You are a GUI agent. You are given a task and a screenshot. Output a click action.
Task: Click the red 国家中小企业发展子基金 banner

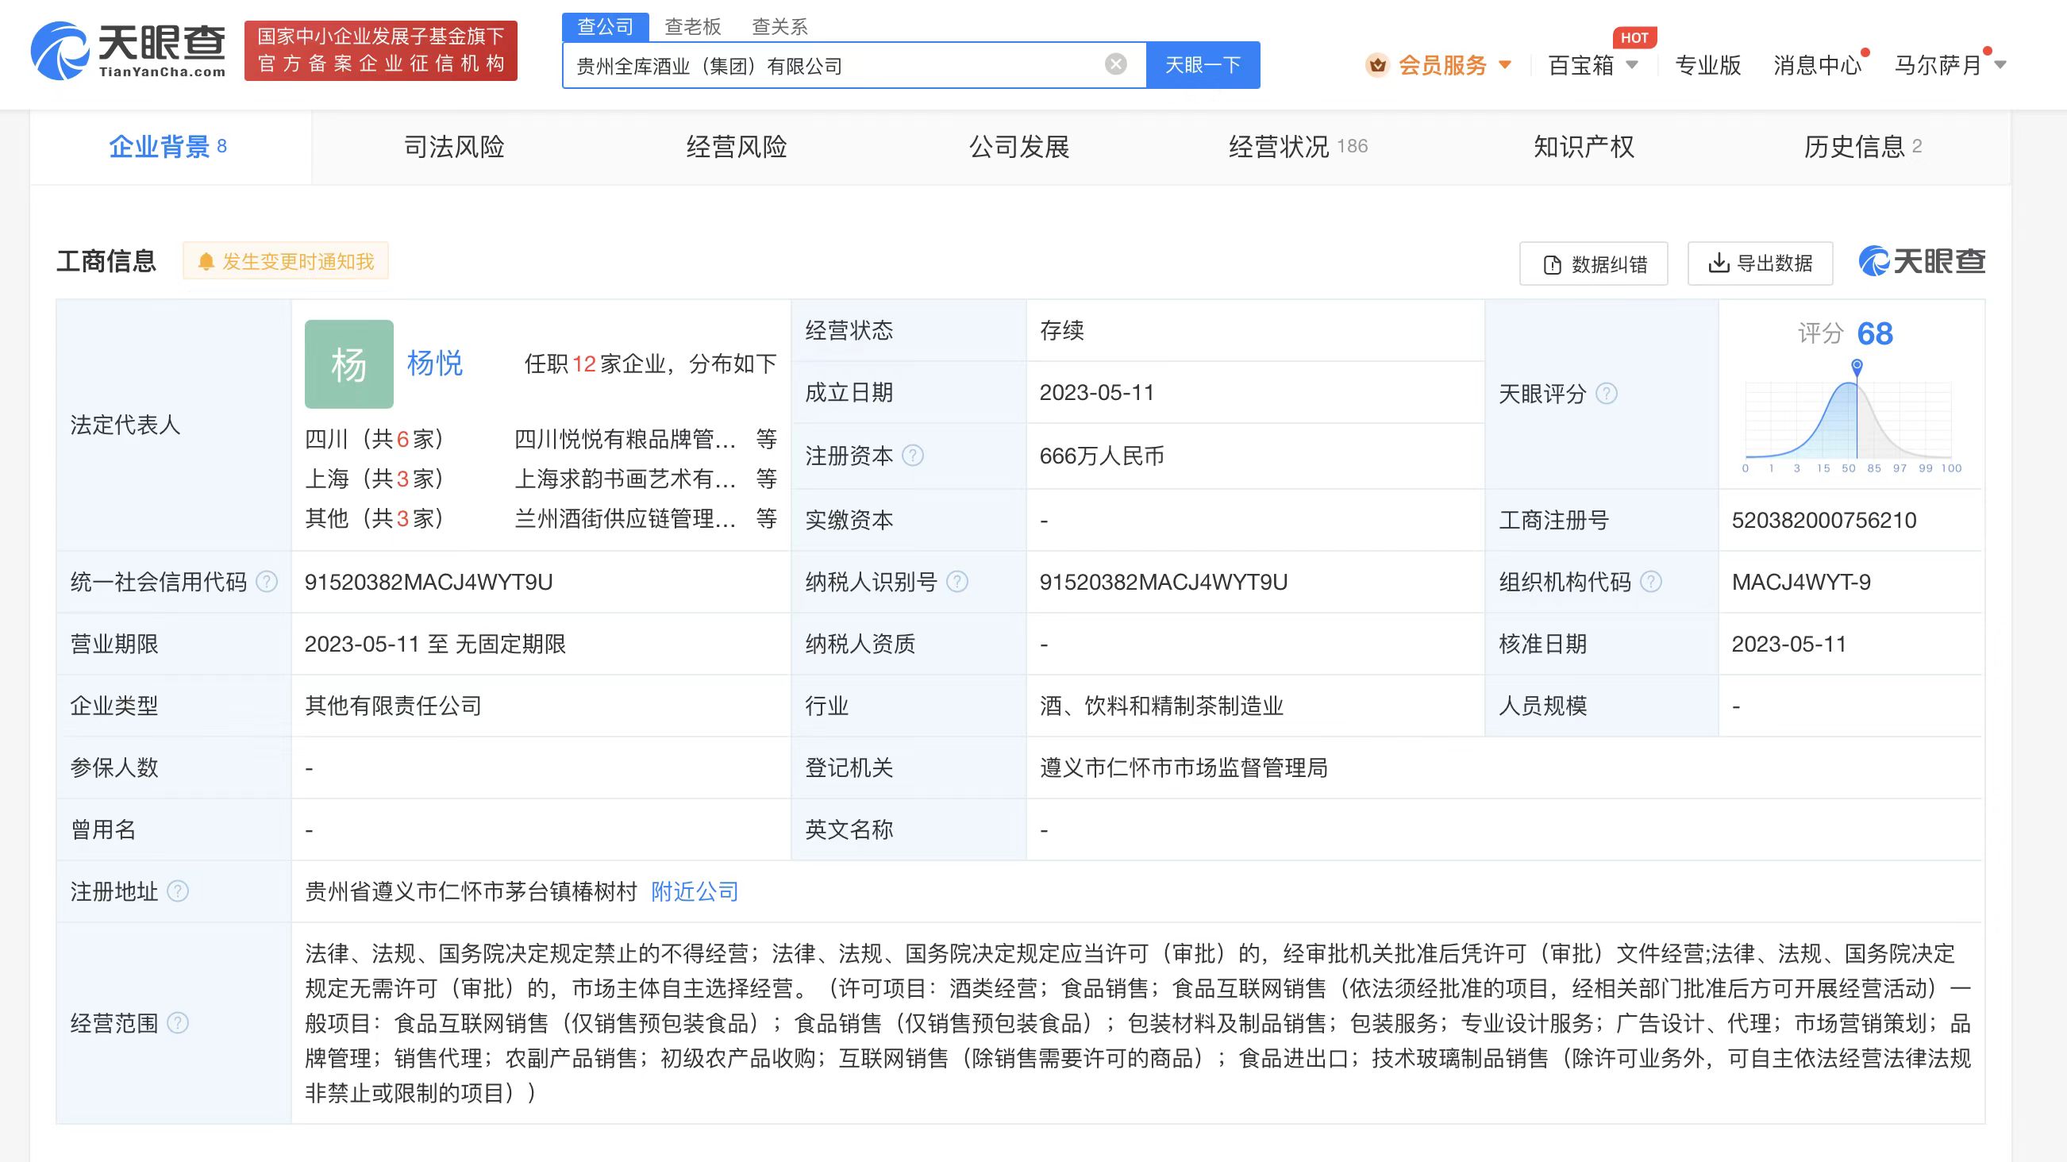click(381, 51)
